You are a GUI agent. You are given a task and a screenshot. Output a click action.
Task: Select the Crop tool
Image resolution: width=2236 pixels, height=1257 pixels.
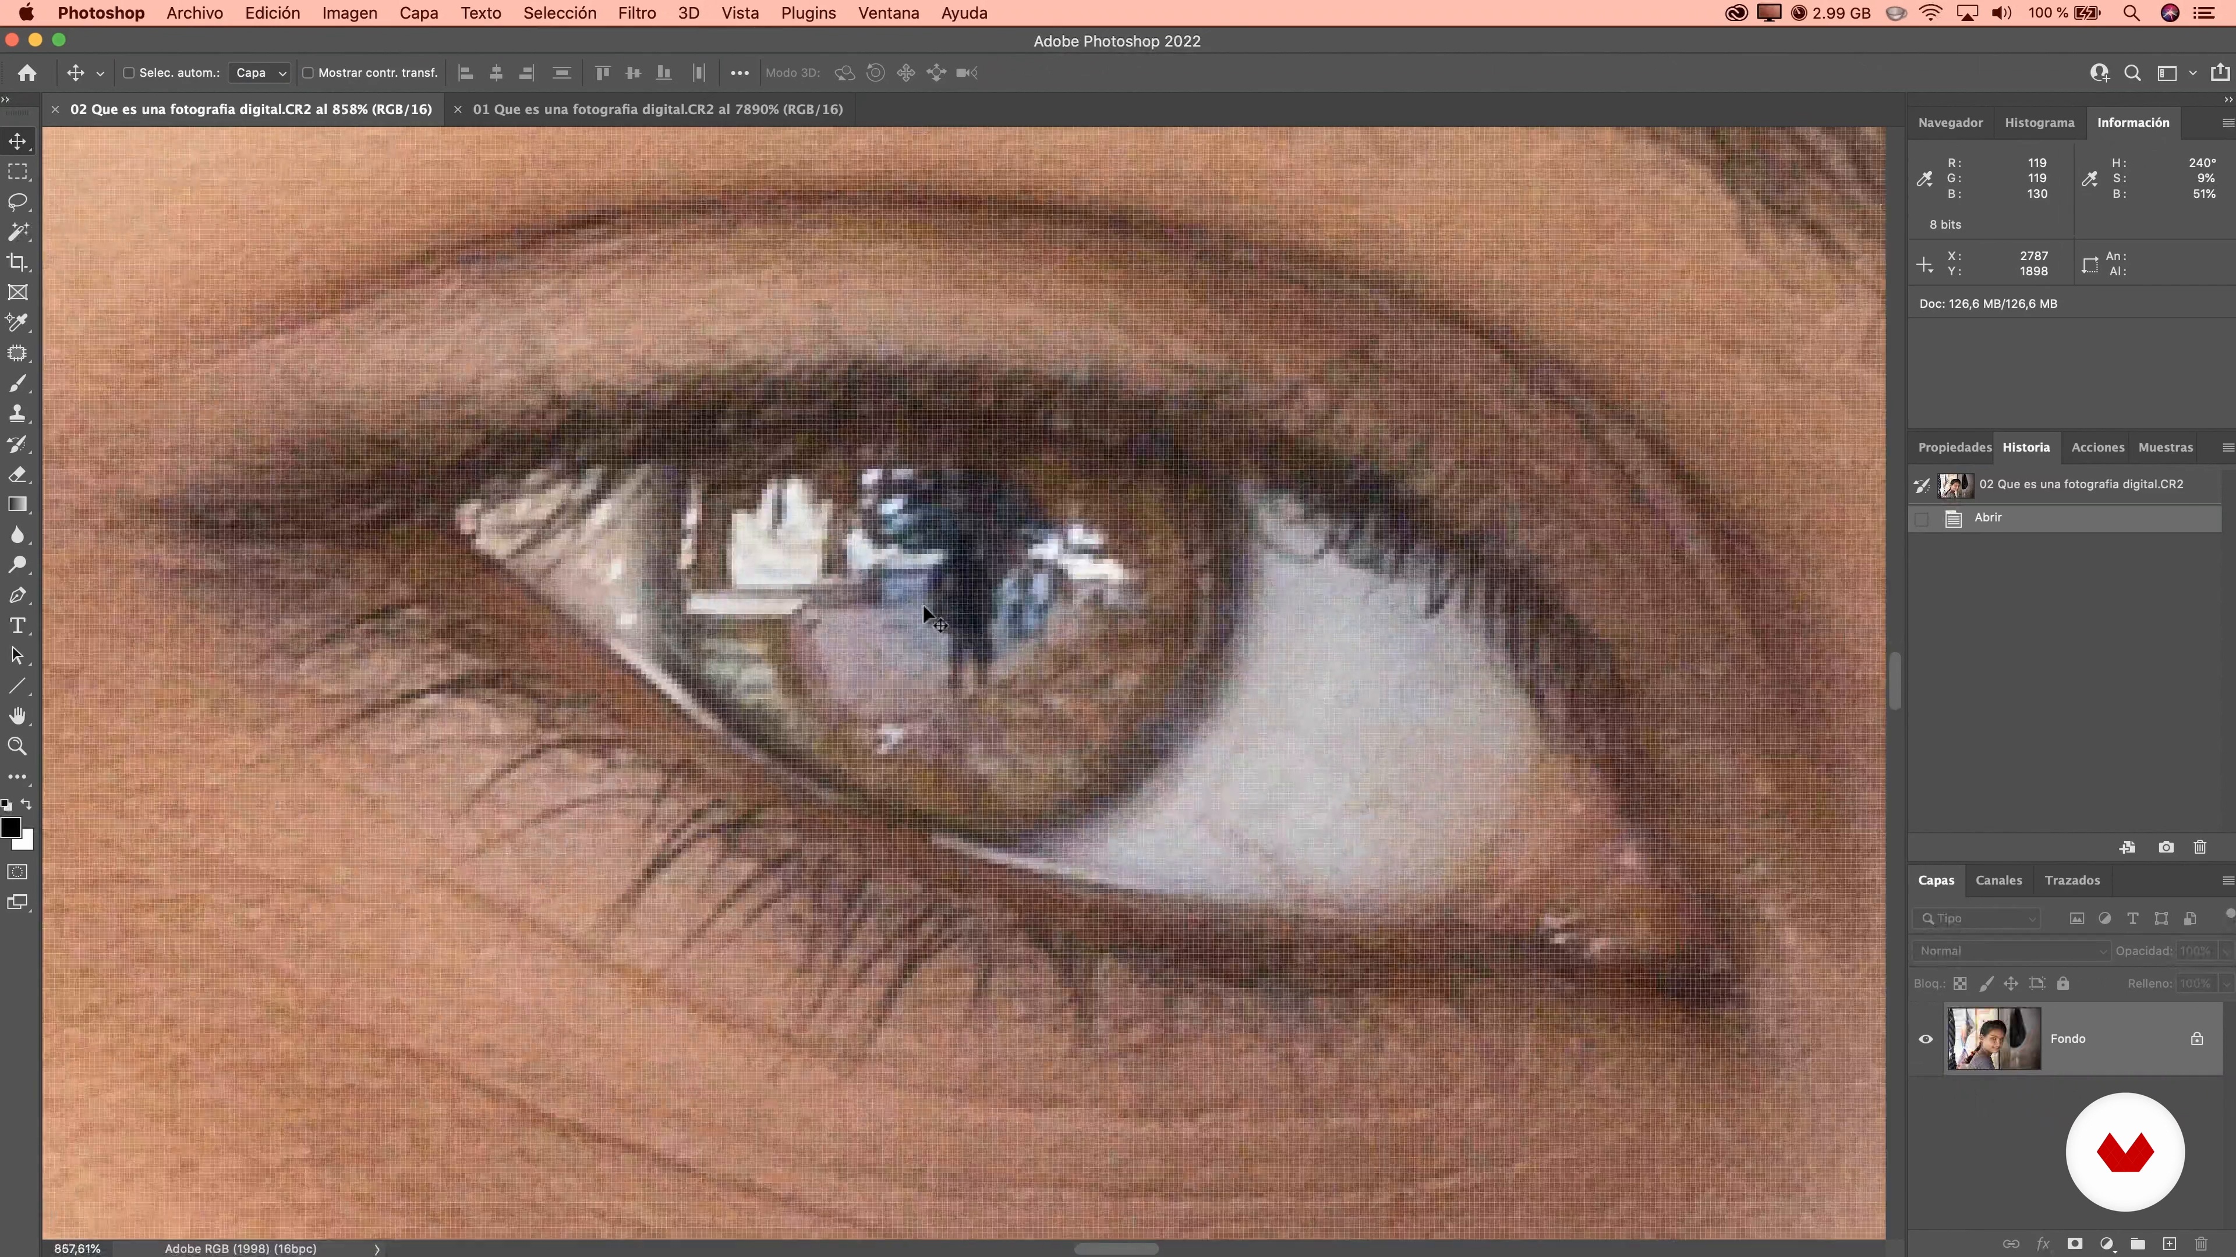17,263
